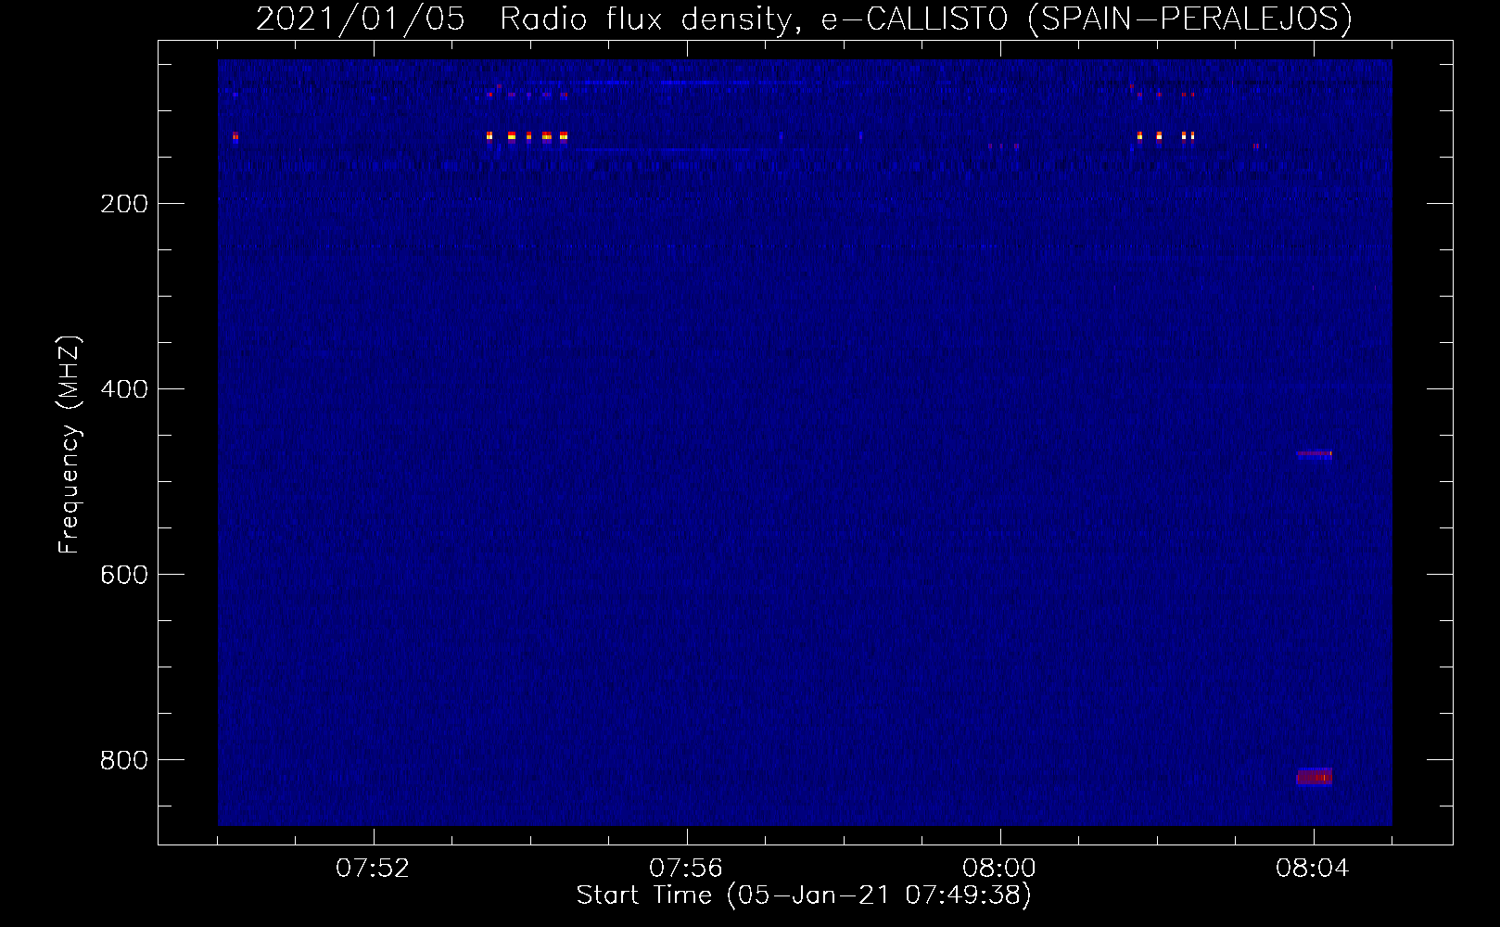Click the 'Frequency (MHZ)' axis label
This screenshot has height=927, width=1500.
pyautogui.click(x=70, y=445)
